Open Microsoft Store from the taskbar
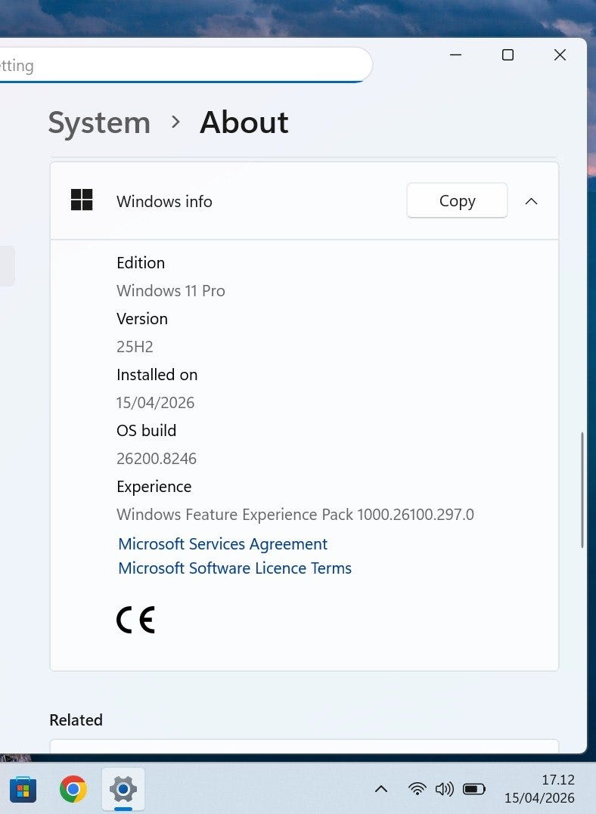Screen dimensions: 596x814 [23, 790]
